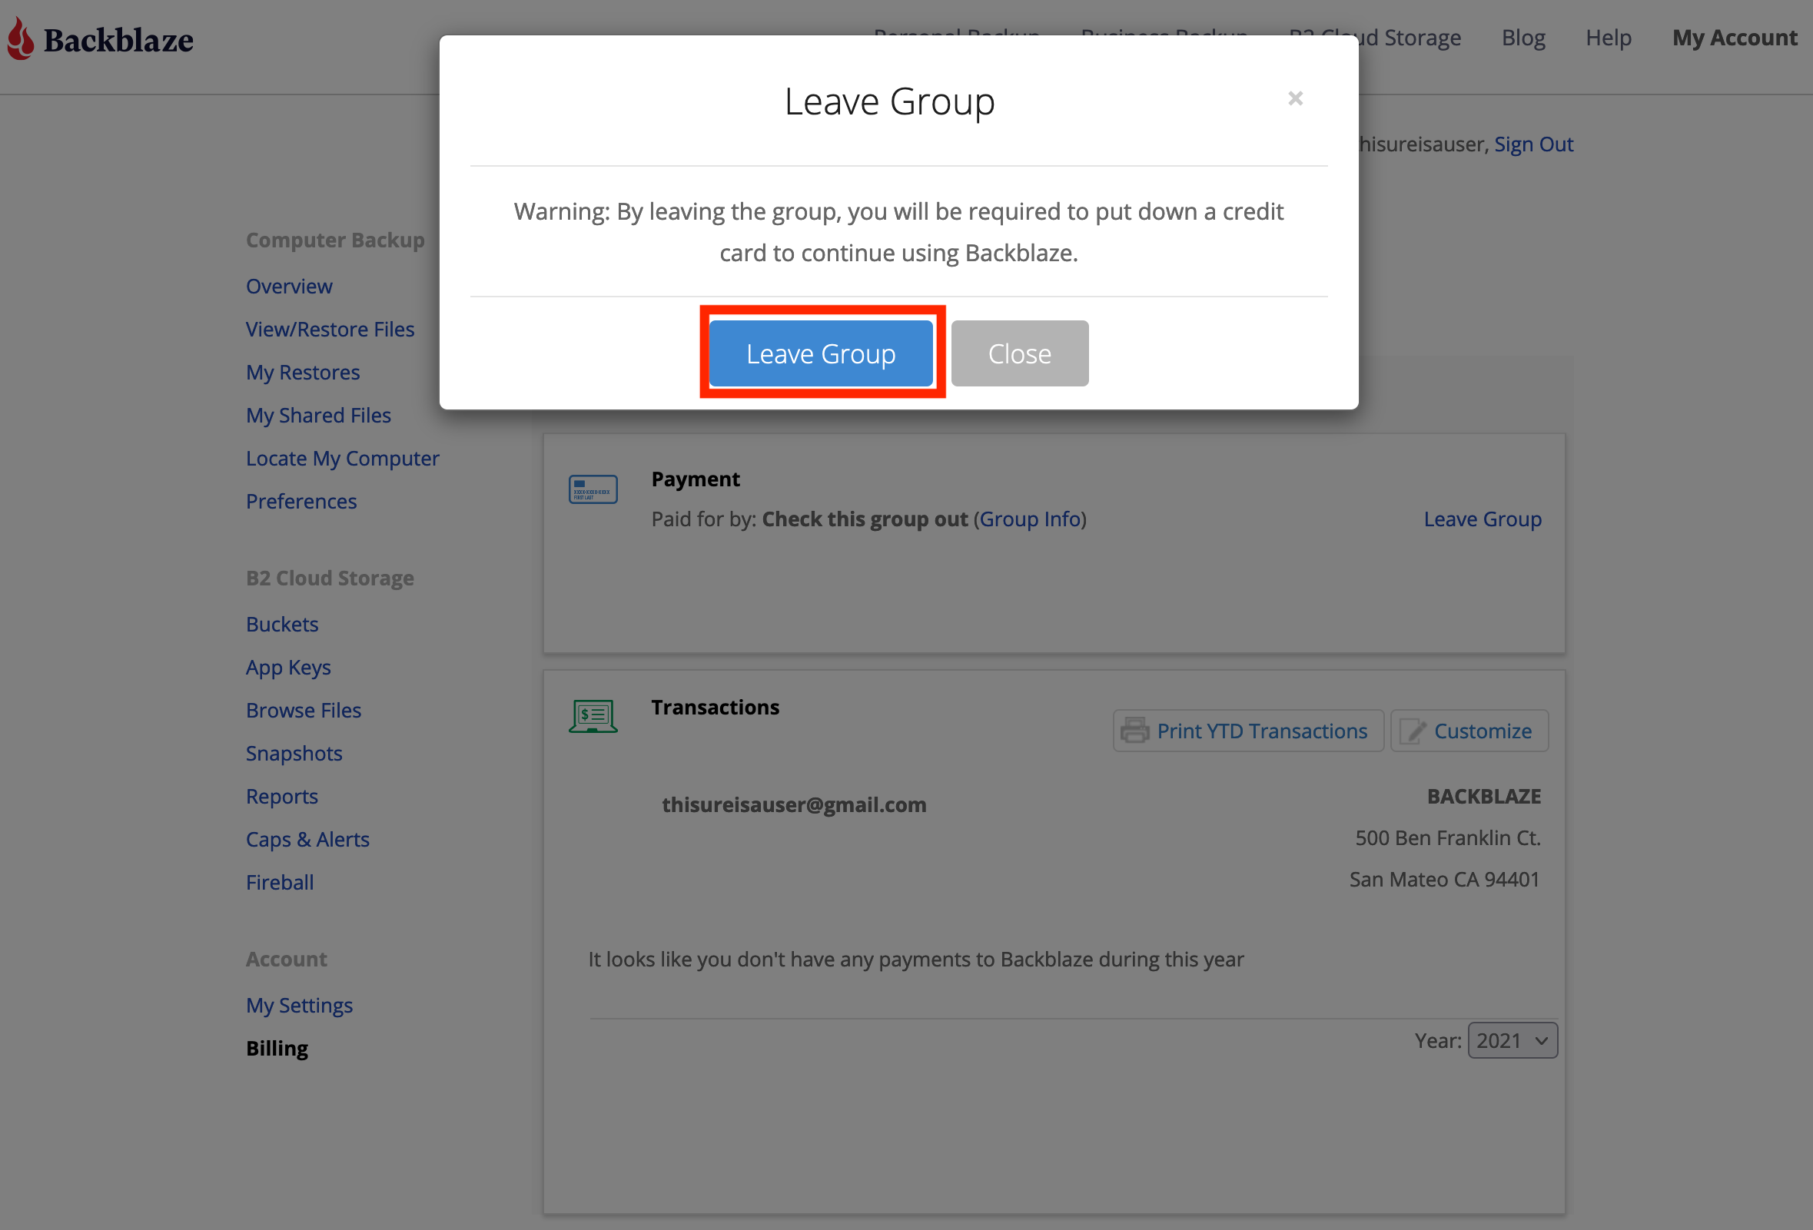Click Leave Group link in Payment panel

(x=1483, y=519)
